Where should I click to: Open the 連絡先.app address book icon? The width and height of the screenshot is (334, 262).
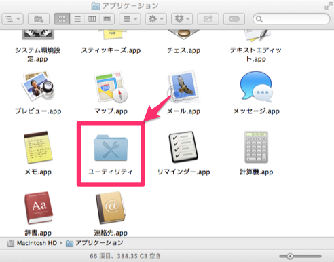111,208
